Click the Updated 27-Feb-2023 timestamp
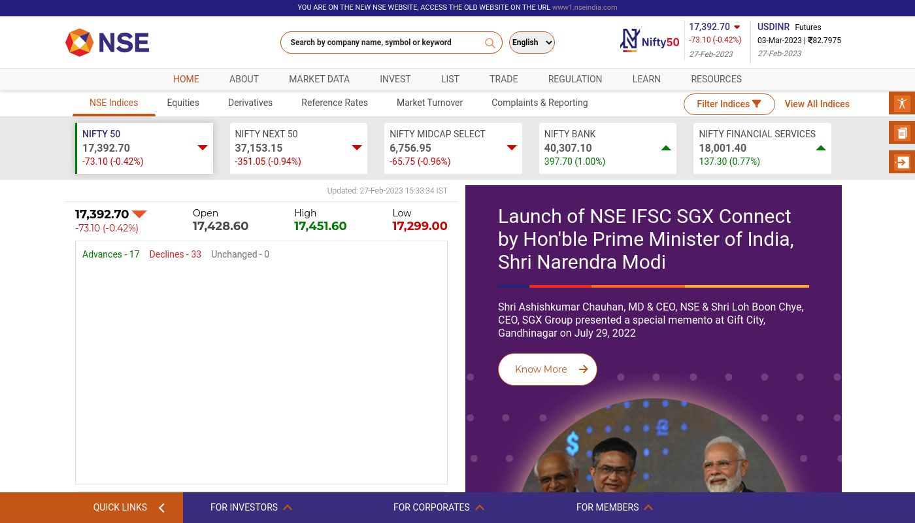This screenshot has height=523, width=915. (388, 191)
